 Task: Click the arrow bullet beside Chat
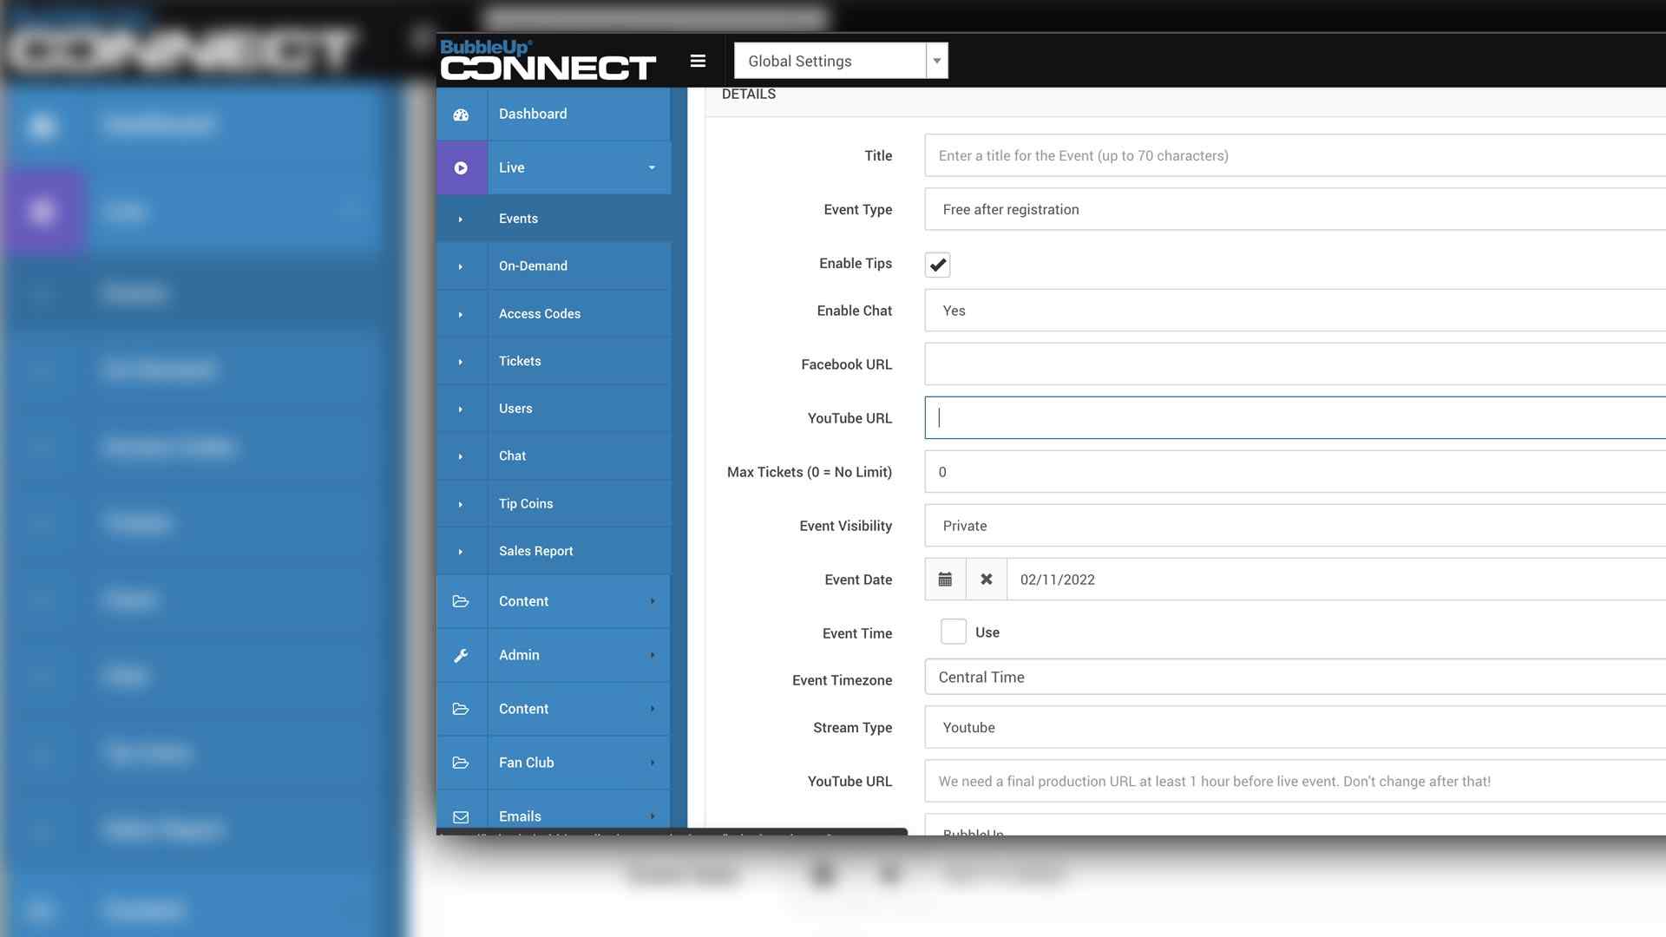461,457
